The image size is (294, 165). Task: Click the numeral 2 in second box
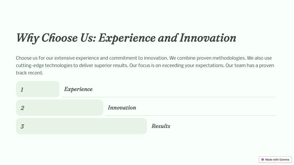(22, 108)
